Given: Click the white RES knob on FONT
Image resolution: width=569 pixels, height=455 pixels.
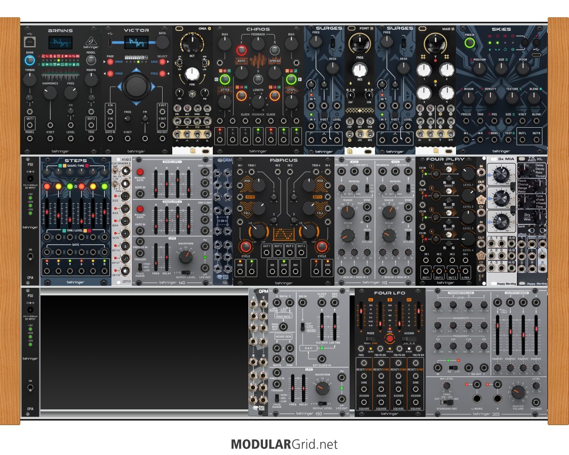Looking at the screenshot, I should (x=359, y=69).
